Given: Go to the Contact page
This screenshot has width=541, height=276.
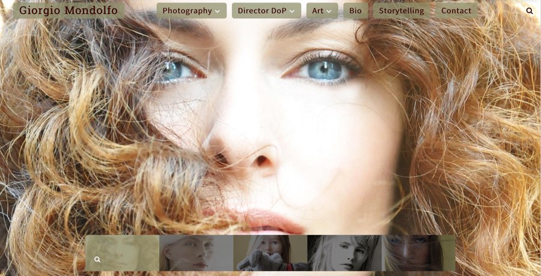Looking at the screenshot, I should [456, 11].
